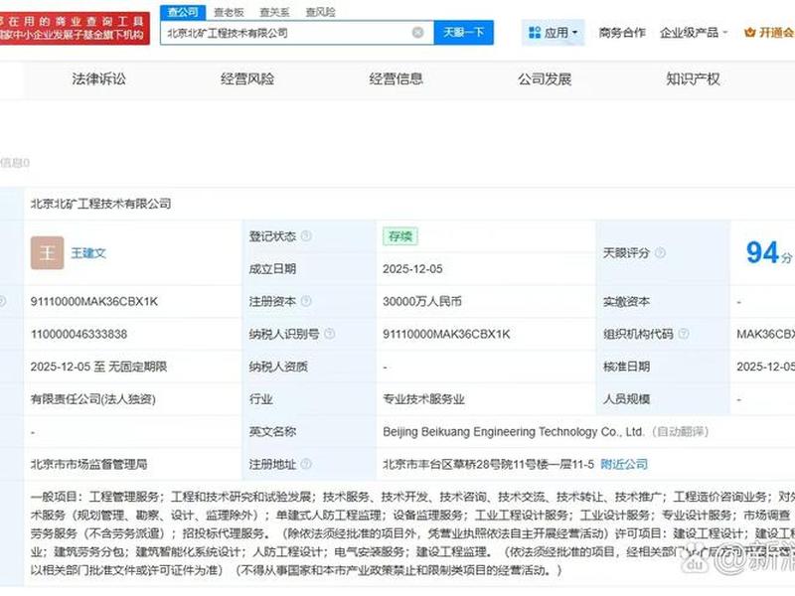Select the 专业技术服务业 industry value
Image resolution: width=795 pixels, height=596 pixels.
click(424, 399)
